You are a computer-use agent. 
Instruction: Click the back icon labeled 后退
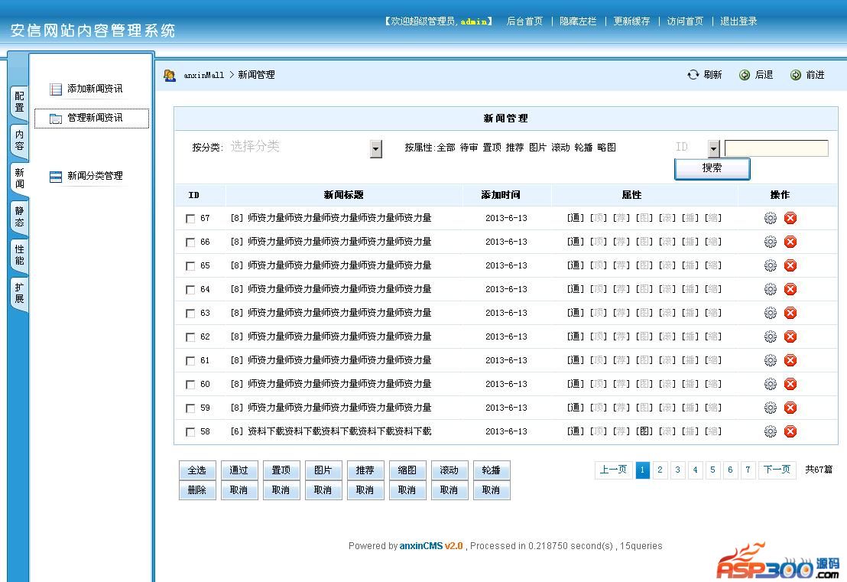pos(745,75)
